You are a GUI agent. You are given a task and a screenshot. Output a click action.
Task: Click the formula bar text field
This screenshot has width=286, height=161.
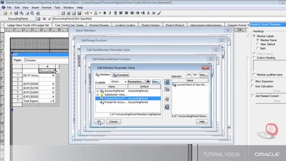tap(169, 19)
